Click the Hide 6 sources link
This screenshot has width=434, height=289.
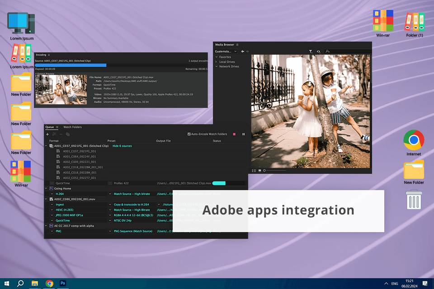pos(122,146)
